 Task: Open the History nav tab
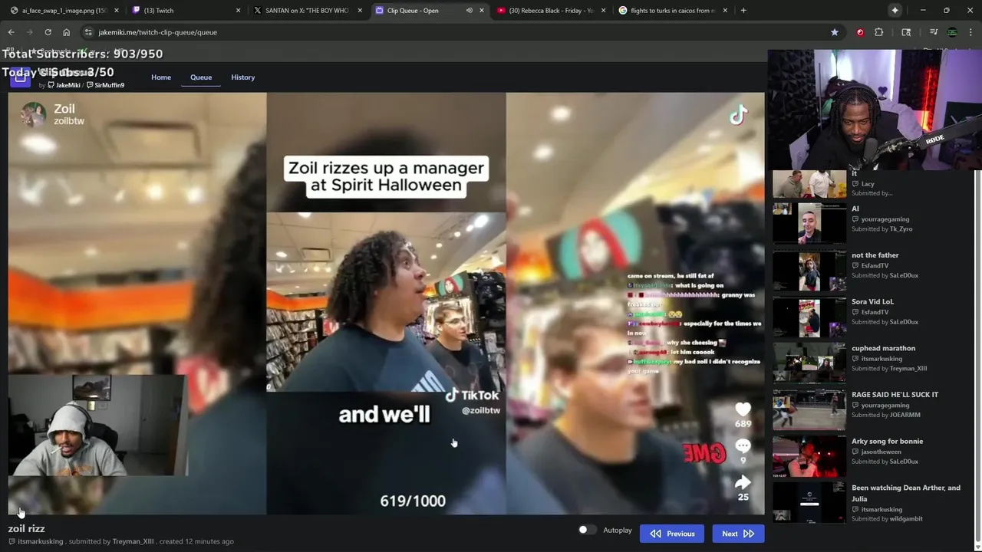243,77
